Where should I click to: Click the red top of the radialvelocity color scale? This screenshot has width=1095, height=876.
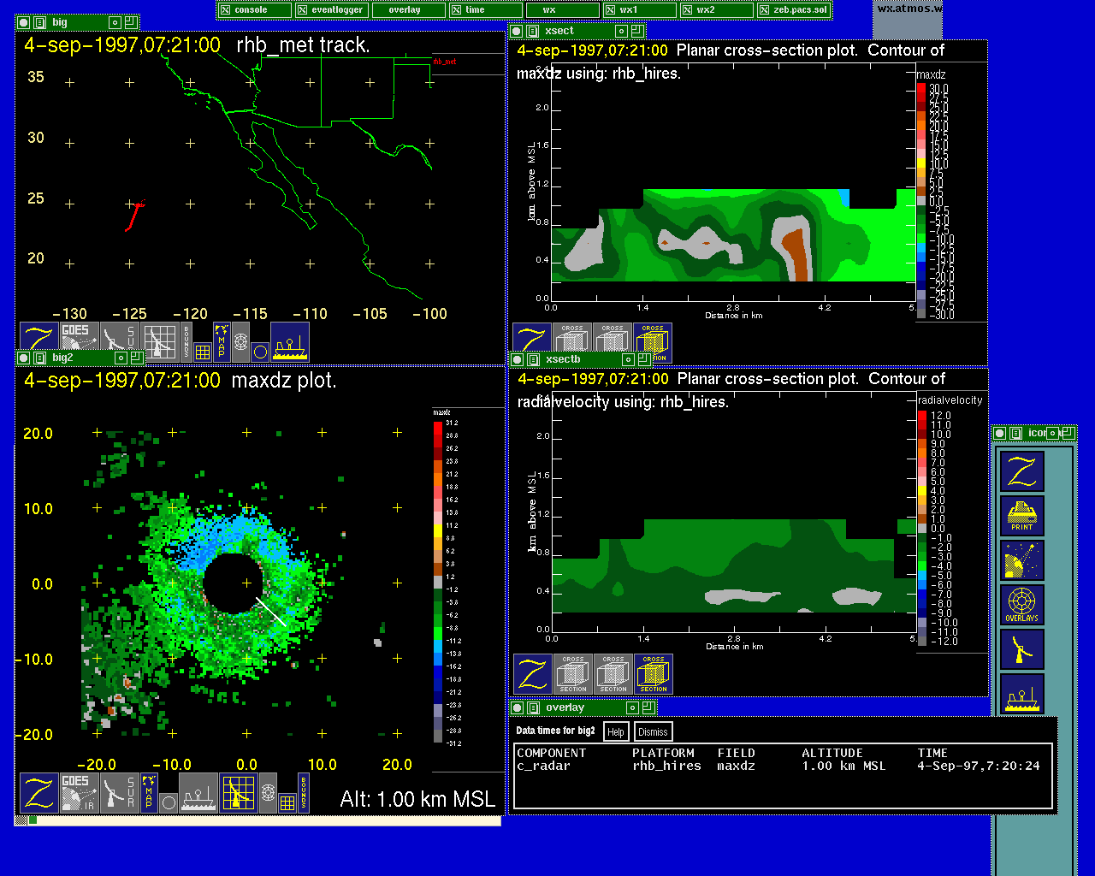click(922, 416)
